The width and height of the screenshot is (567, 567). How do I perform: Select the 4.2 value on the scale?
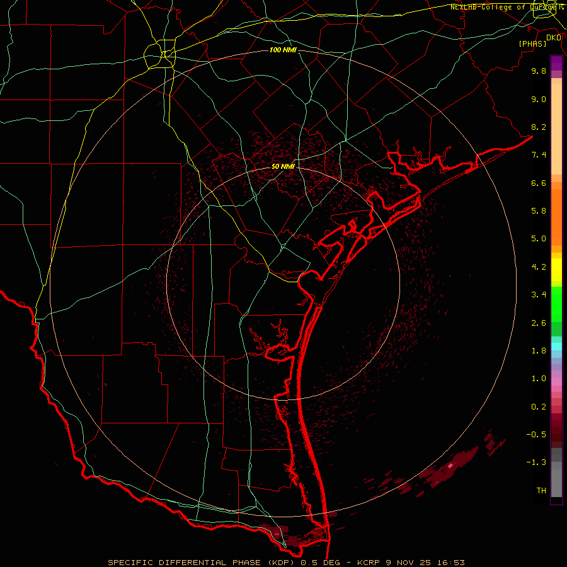539,267
